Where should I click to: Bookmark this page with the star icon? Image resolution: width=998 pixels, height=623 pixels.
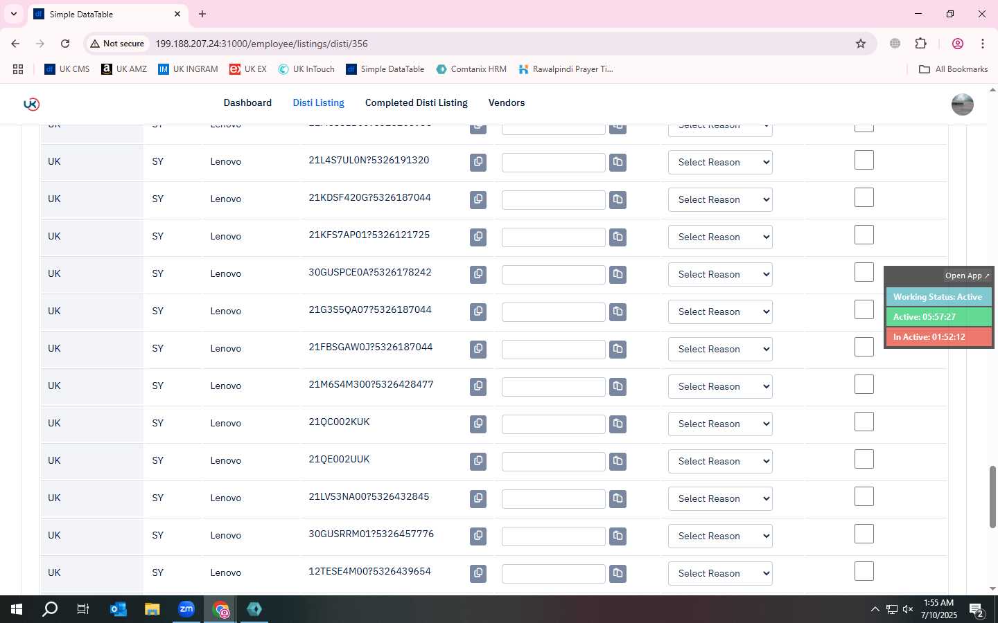pos(861,44)
